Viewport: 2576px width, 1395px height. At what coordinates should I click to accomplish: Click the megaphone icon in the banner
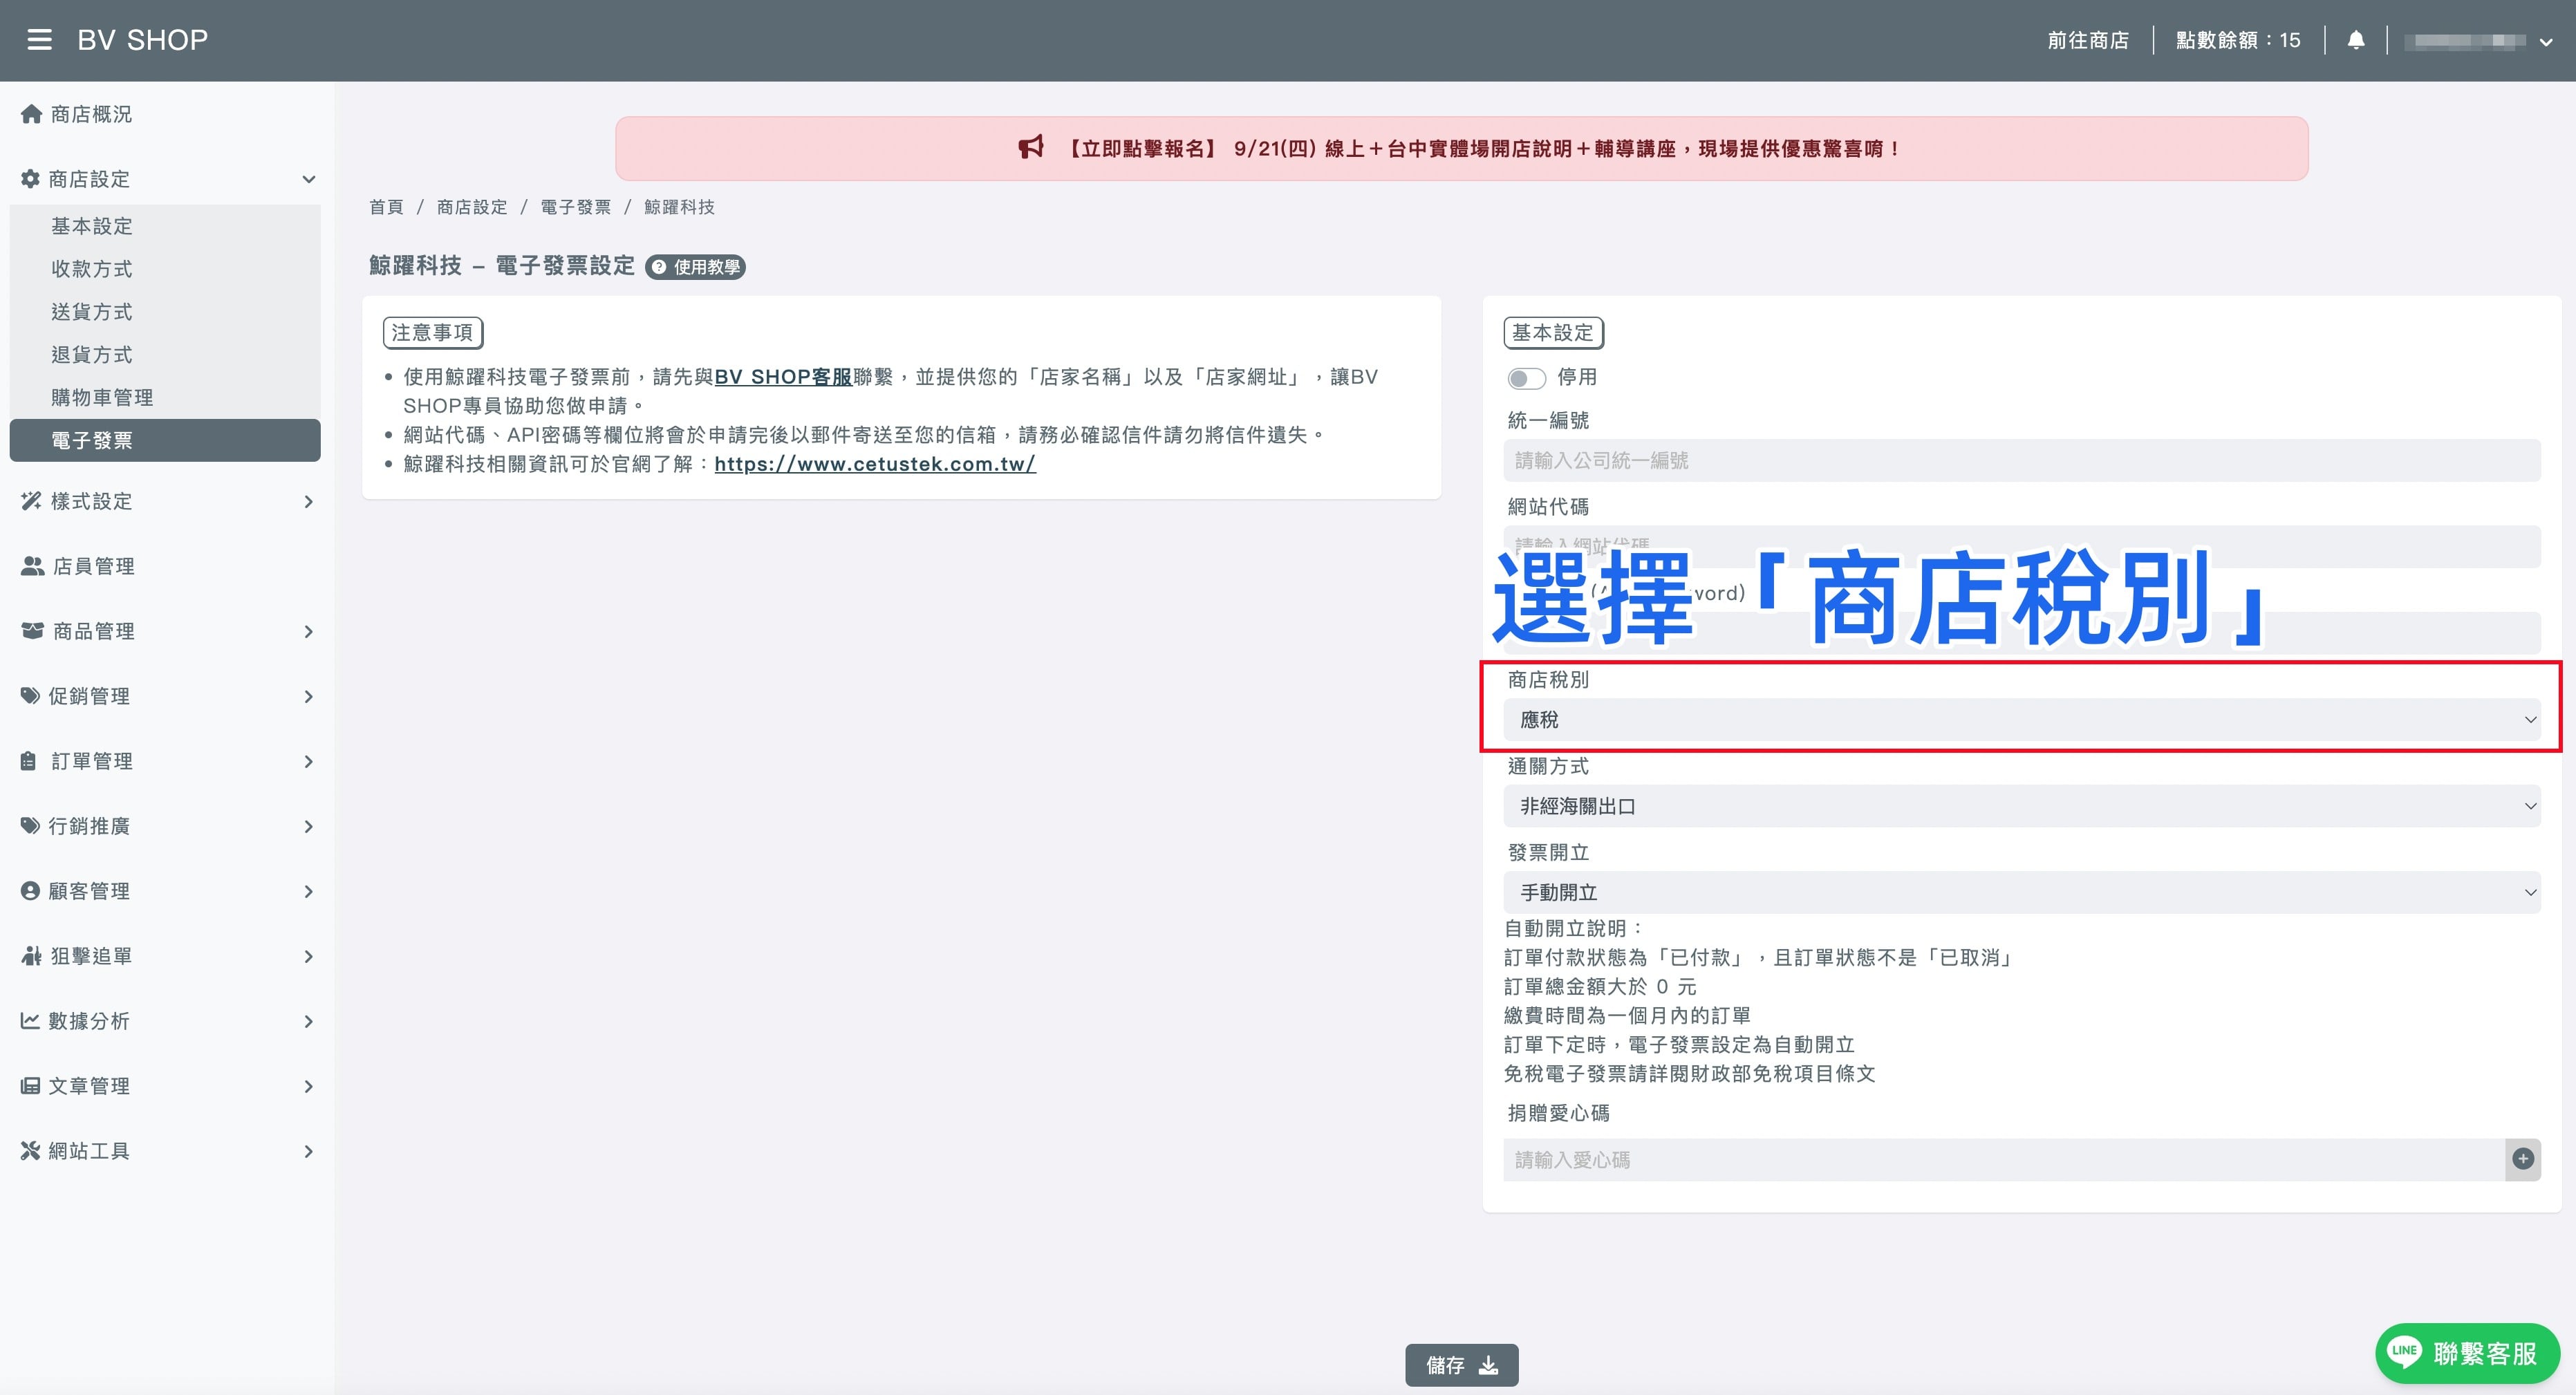click(1031, 148)
